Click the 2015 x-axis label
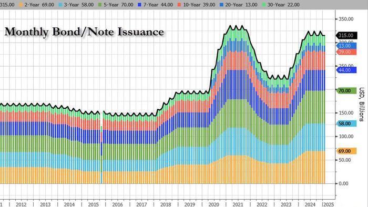Viewport: 368px width, 207px height. 94,204
